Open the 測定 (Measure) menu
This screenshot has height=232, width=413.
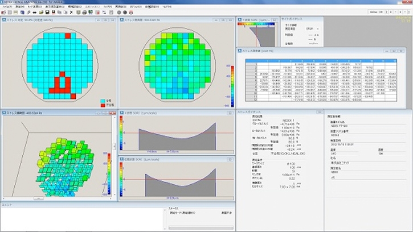tap(21, 6)
